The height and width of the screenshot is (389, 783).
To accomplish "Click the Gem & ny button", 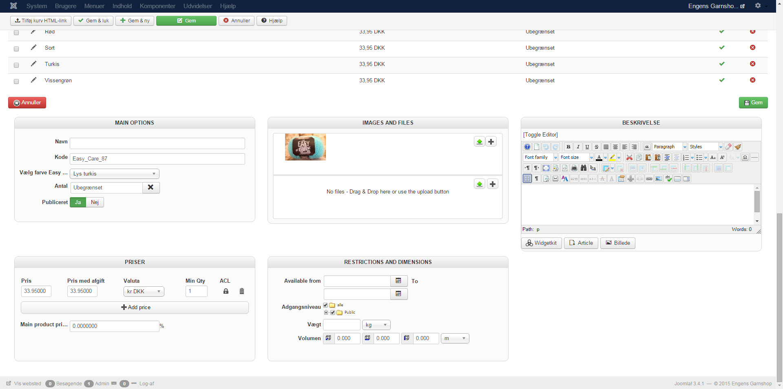I will 135,21.
